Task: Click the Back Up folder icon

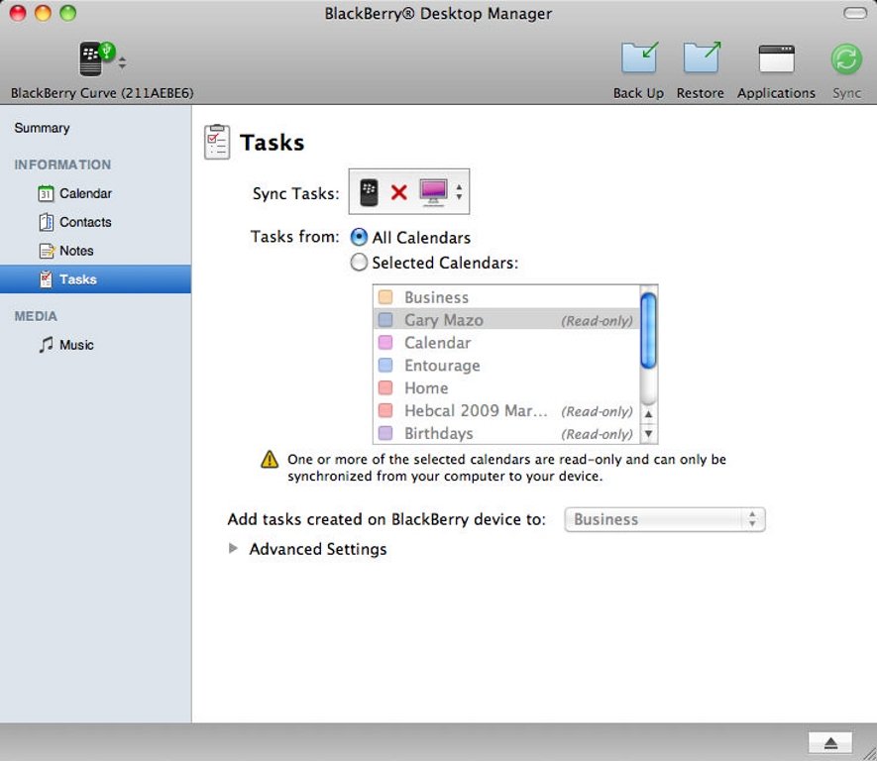Action: coord(639,57)
